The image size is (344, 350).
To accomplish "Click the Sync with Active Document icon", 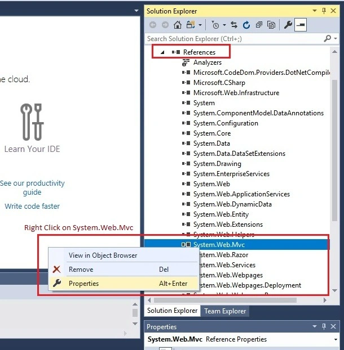I will tap(234, 25).
